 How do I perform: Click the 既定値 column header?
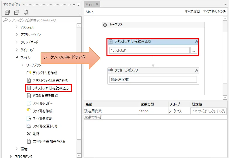click(x=209, y=104)
